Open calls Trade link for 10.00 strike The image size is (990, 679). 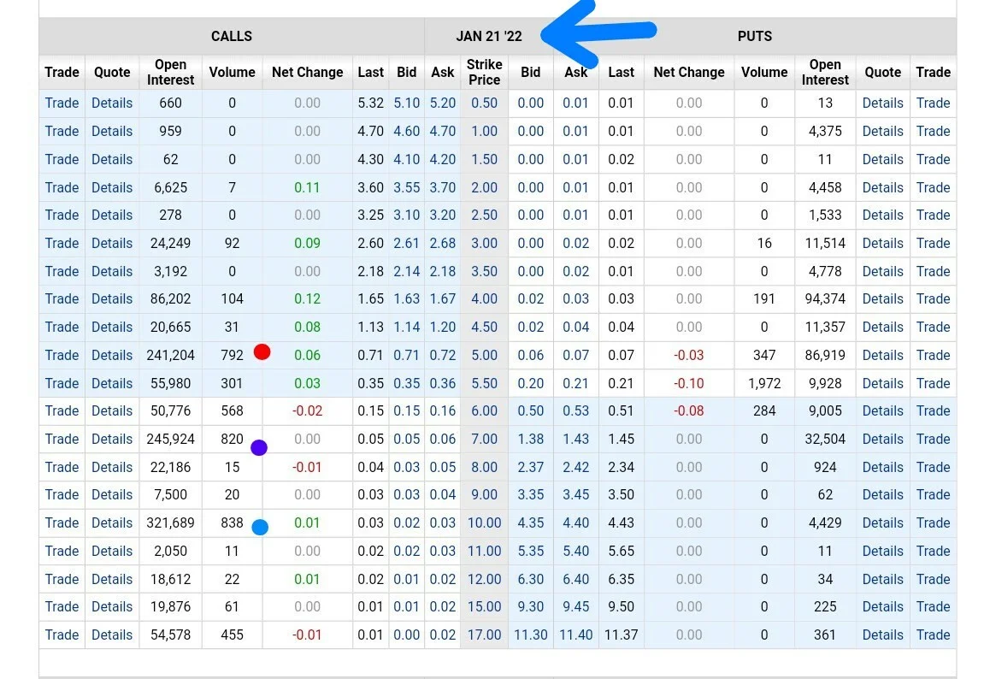coord(62,523)
